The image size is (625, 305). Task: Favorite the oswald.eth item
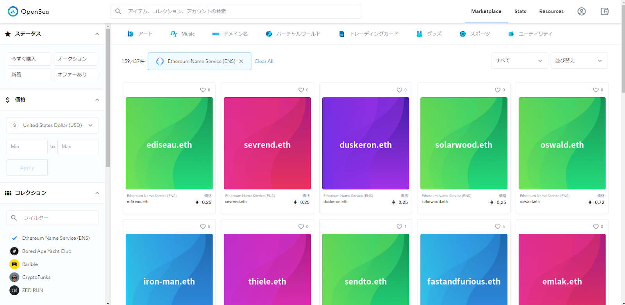[596, 90]
